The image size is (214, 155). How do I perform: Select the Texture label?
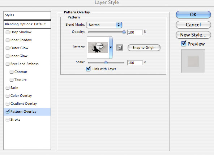pyautogui.click(x=21, y=80)
